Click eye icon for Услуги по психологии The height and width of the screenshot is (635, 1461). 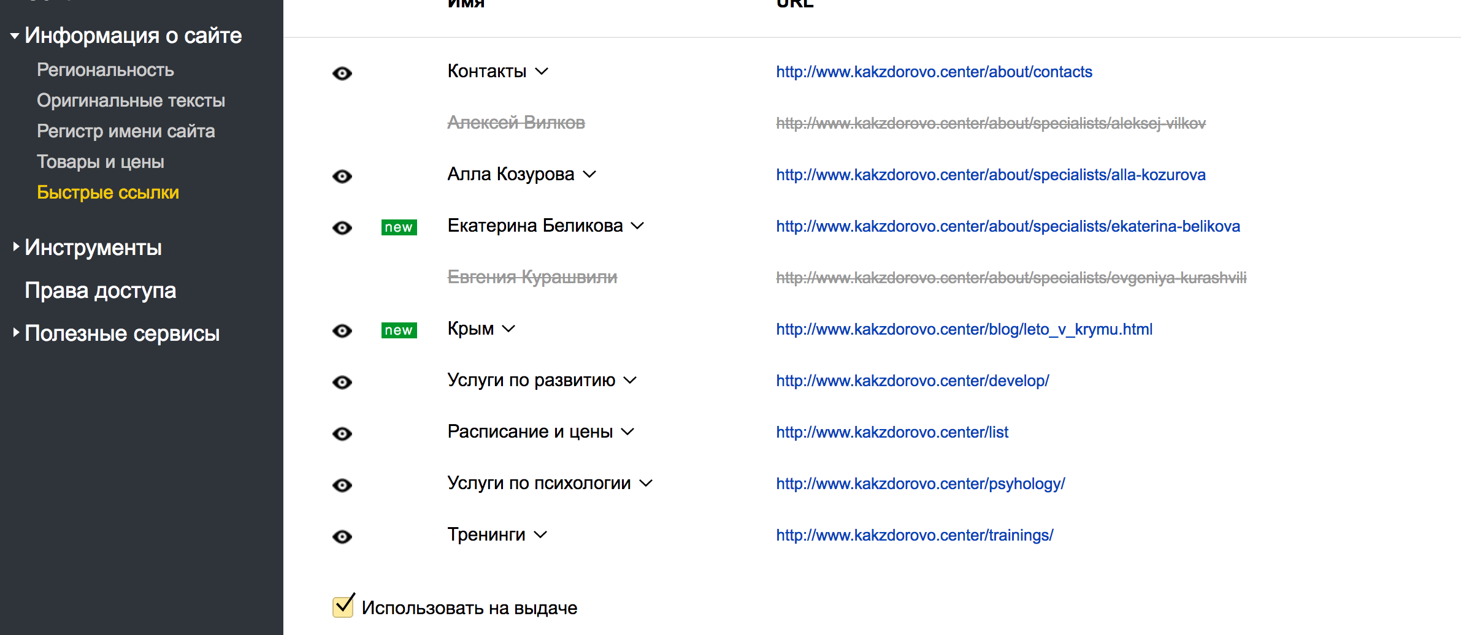point(342,485)
